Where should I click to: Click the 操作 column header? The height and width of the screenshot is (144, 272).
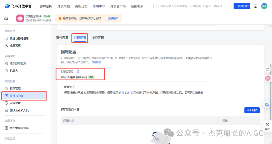pos(225,121)
